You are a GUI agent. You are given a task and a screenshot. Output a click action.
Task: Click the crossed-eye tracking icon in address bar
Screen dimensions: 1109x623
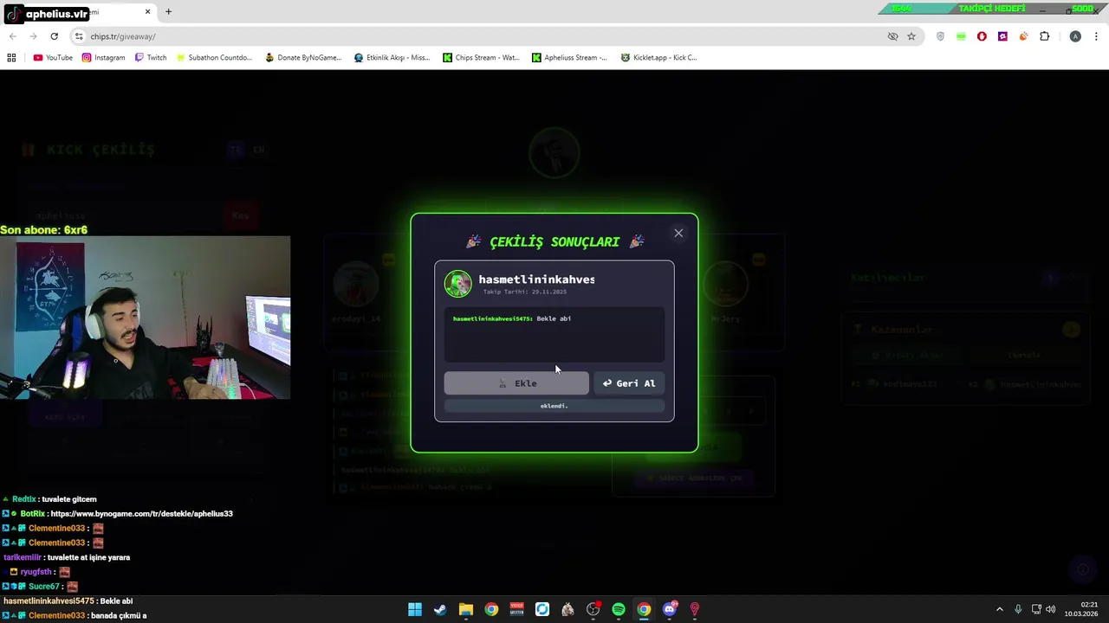(x=892, y=36)
